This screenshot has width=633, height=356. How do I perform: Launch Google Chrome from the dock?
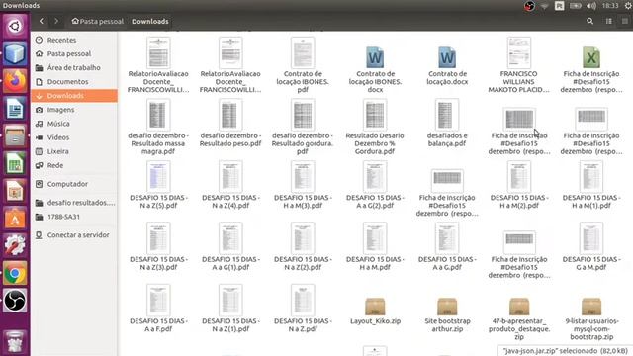click(x=15, y=273)
